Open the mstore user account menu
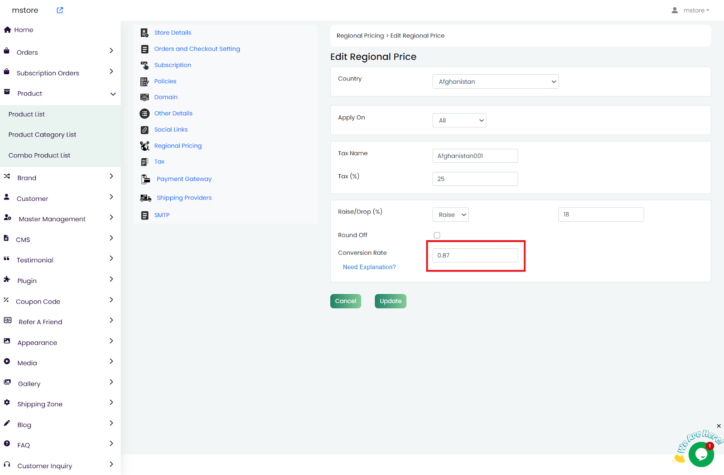Viewport: 724px width, 475px height. [x=691, y=10]
